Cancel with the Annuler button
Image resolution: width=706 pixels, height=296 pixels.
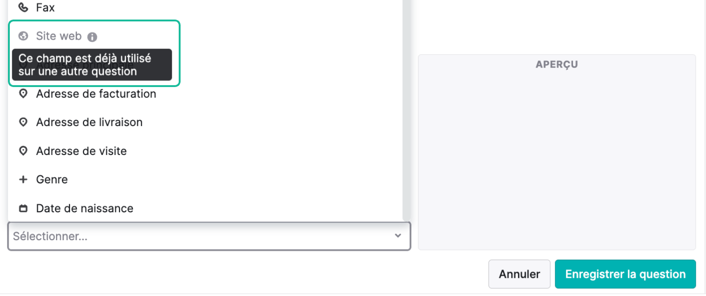(519, 274)
